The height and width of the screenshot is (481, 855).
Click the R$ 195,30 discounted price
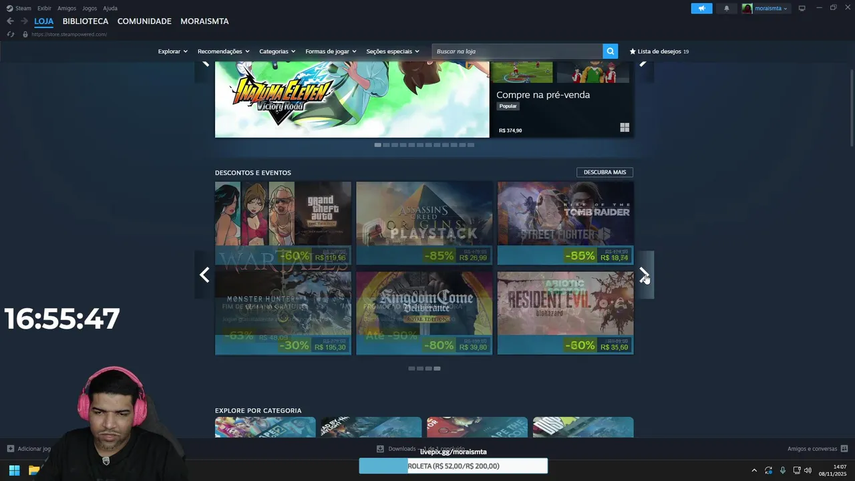tap(330, 347)
